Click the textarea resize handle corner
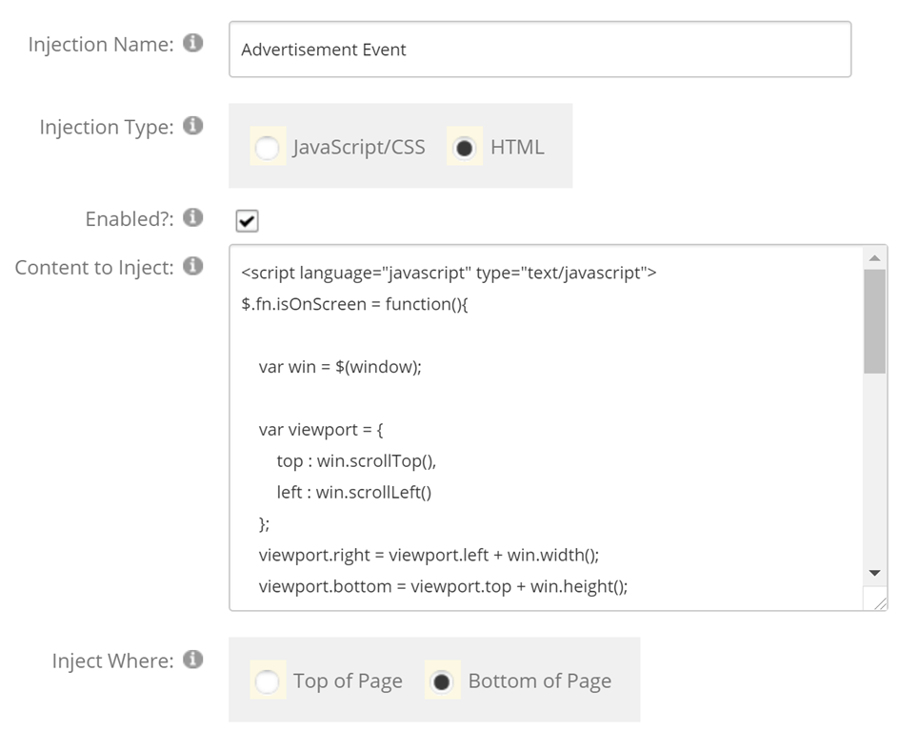The width and height of the screenshot is (899, 732). (x=880, y=603)
